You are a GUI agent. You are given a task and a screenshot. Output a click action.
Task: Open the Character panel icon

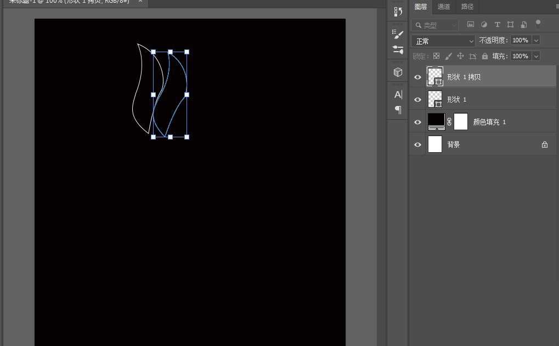click(398, 94)
